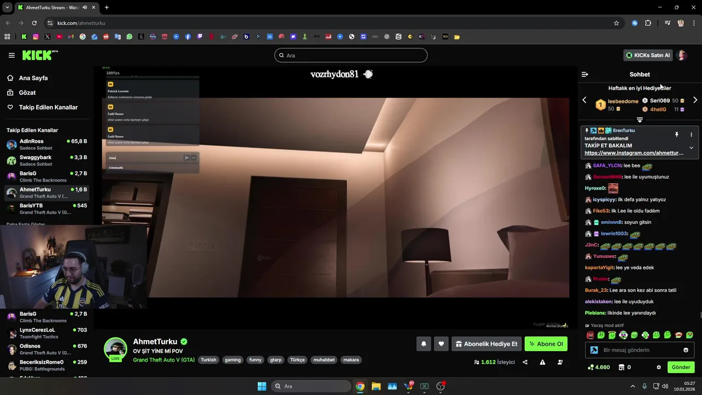
Task: Open emoji picker in message box
Action: tap(686, 350)
